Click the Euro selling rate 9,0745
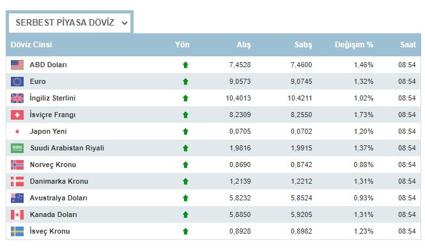This screenshot has width=425, height=249. 302,81
